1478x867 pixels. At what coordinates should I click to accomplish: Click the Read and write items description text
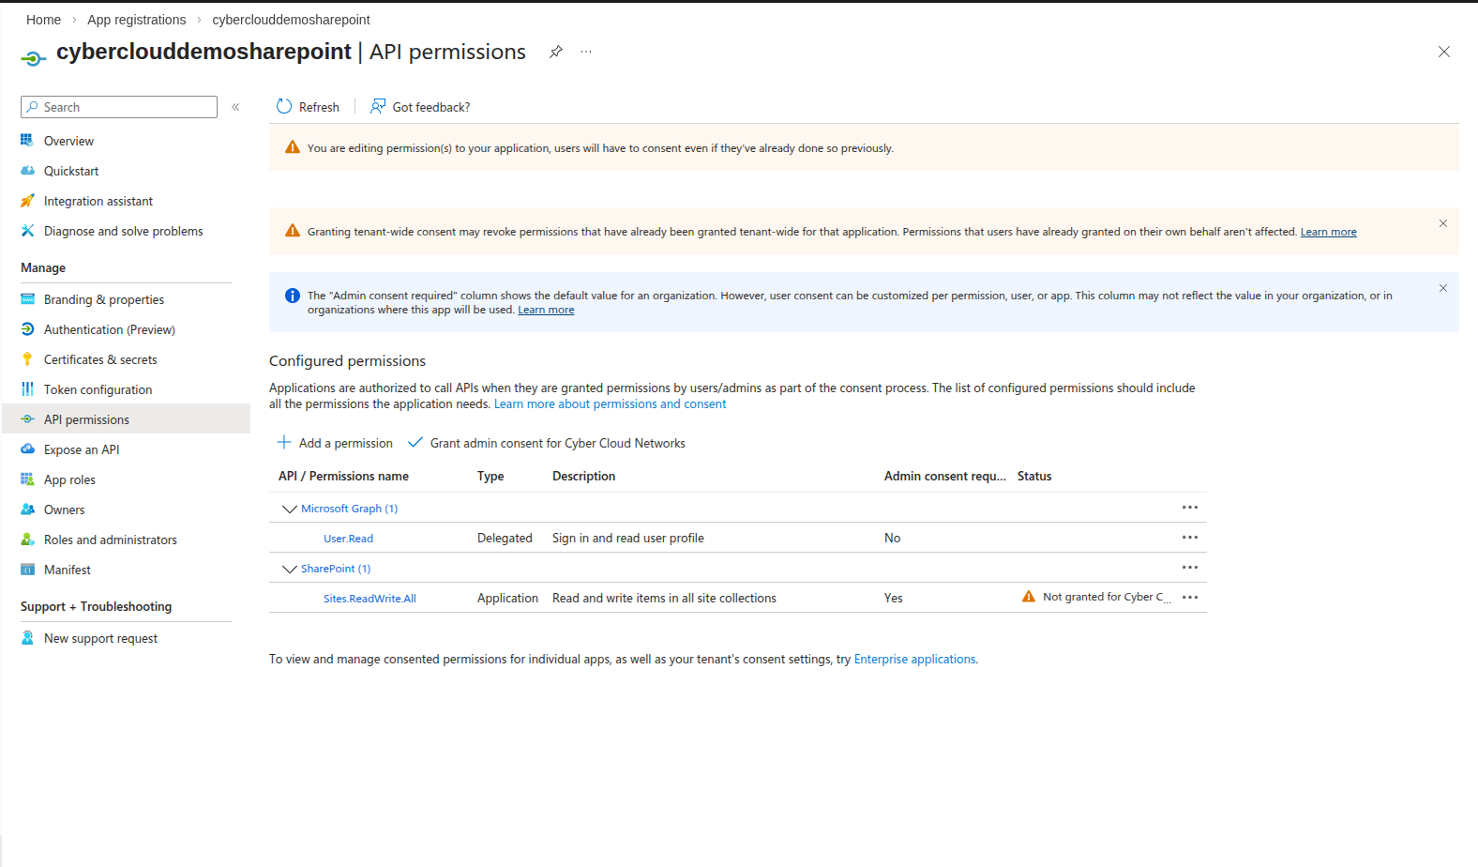tap(664, 598)
